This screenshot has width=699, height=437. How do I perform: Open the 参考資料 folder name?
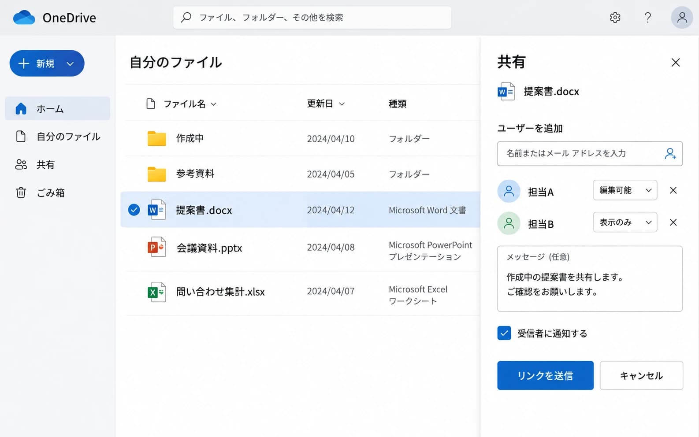(x=195, y=174)
